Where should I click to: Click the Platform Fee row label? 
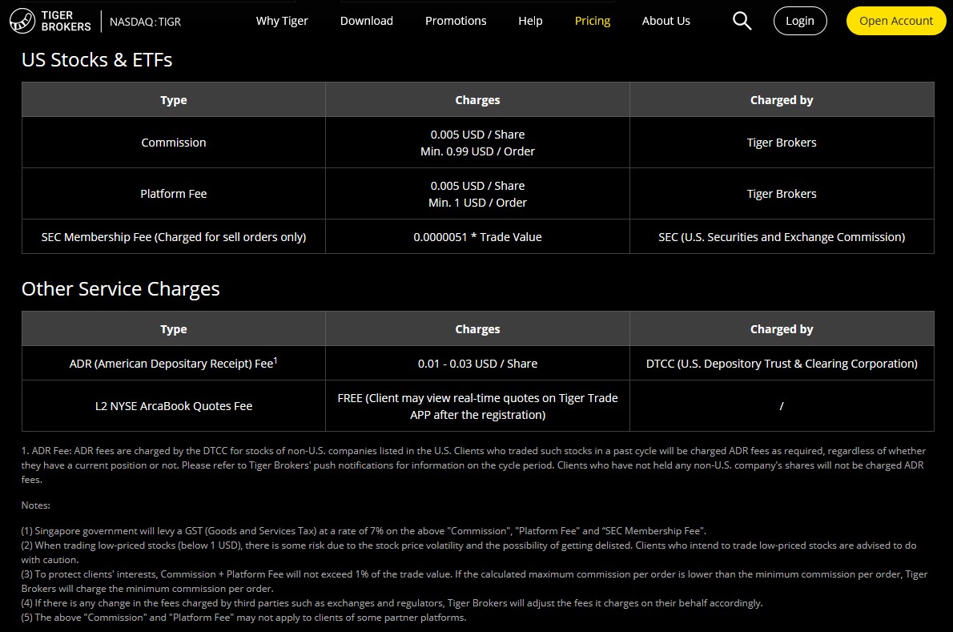coord(174,194)
